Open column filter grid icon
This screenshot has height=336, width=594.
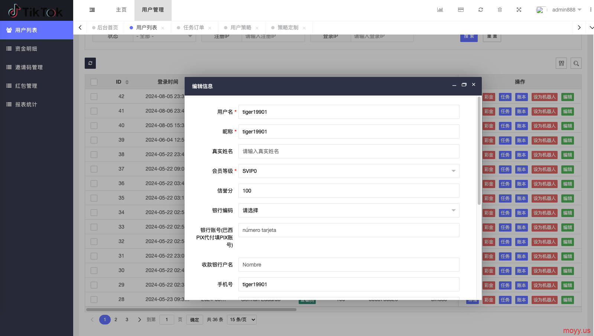[561, 64]
